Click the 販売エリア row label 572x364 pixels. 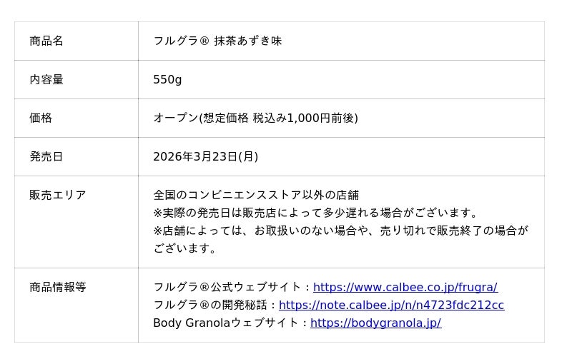tap(58, 195)
